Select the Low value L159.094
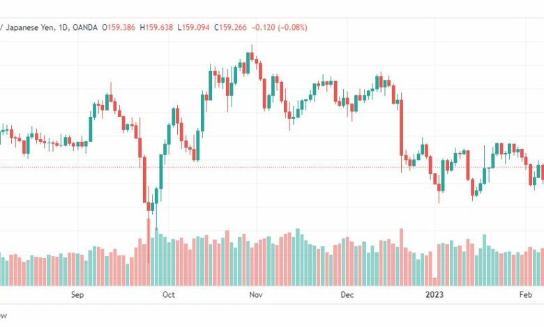The image size is (544, 327). 193,27
